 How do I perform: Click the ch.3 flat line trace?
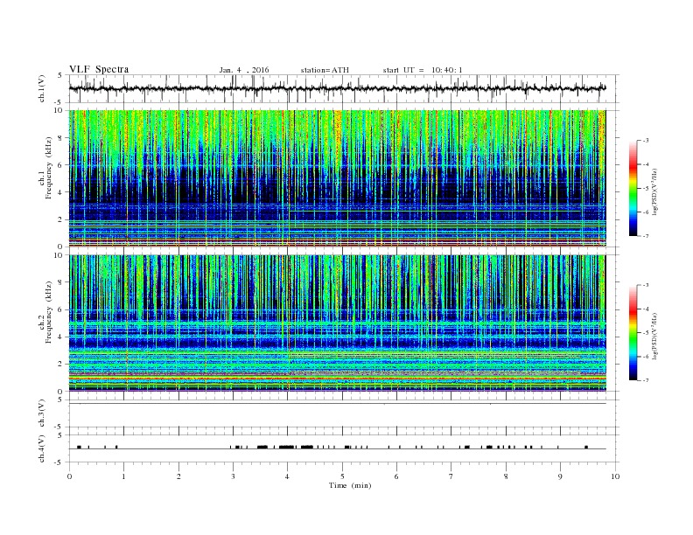337,404
